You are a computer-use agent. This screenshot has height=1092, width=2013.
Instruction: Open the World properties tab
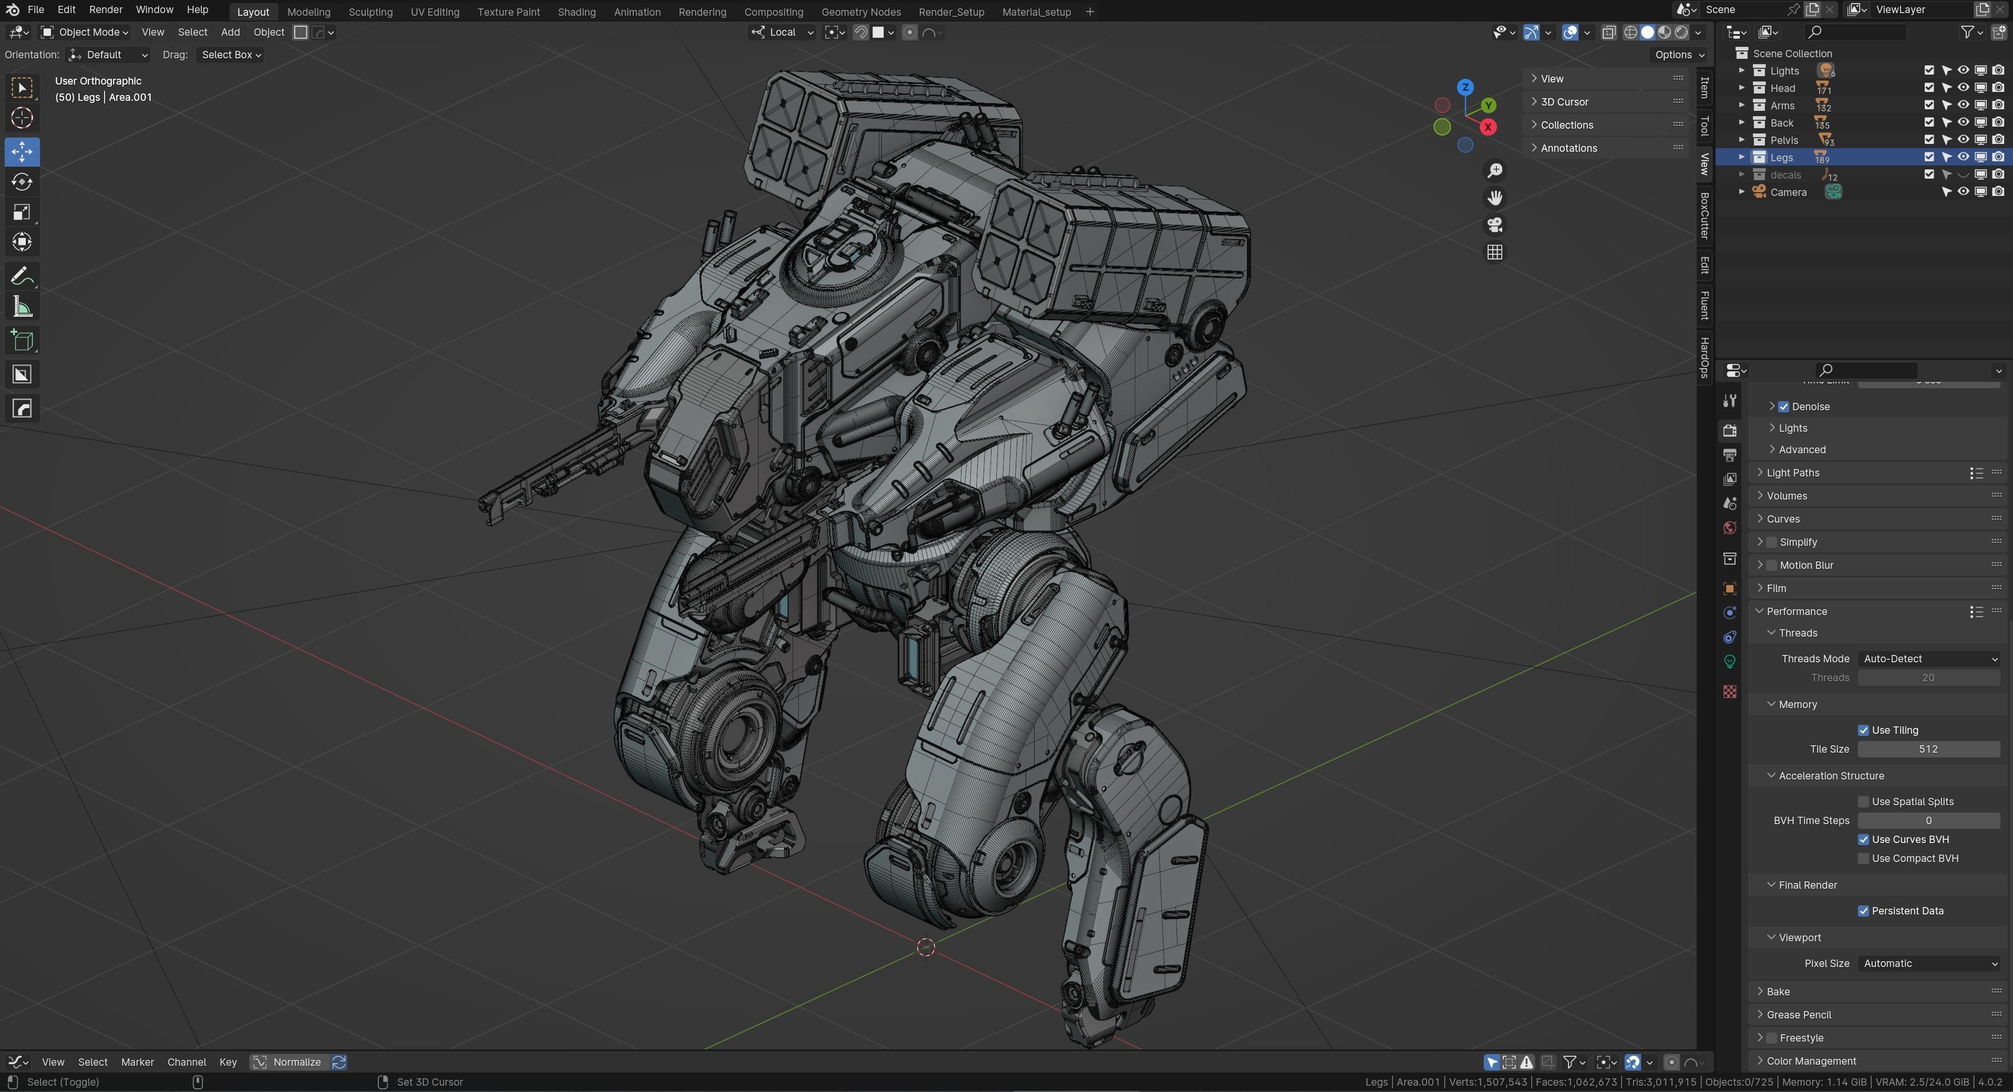pyautogui.click(x=1730, y=528)
